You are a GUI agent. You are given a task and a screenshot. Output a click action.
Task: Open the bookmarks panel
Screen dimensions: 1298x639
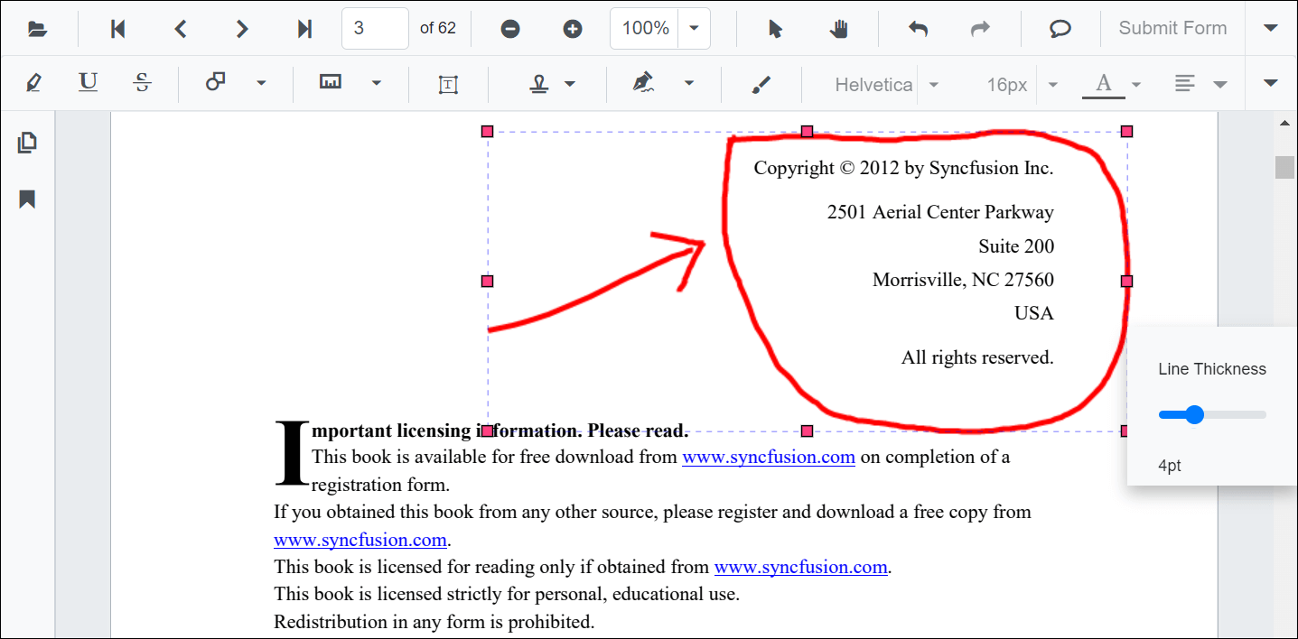[27, 199]
